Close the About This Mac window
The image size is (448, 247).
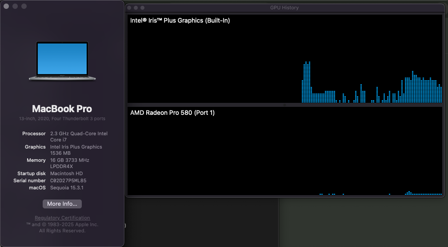click(x=6, y=6)
